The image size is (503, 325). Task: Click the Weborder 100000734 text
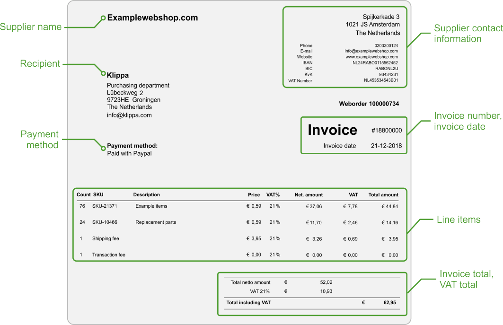coord(369,104)
